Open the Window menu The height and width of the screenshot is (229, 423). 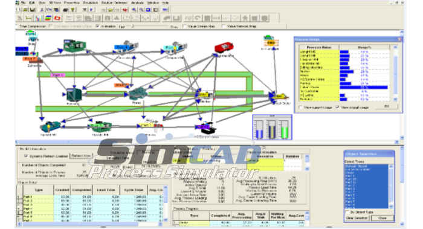pyautogui.click(x=153, y=2)
